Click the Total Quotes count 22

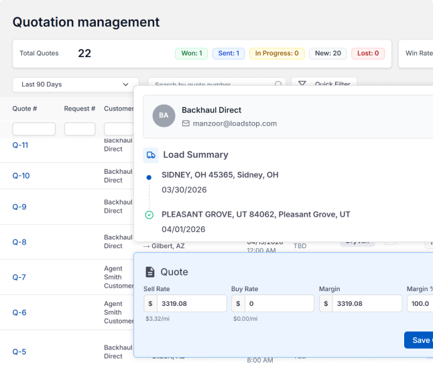coord(84,54)
